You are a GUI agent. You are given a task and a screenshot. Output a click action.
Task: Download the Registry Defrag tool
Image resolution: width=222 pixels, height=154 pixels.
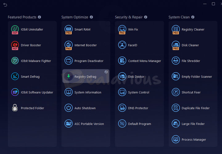tap(68, 77)
